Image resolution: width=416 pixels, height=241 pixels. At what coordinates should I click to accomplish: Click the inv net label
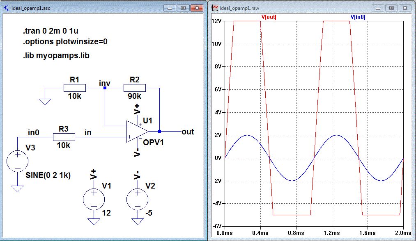[x=105, y=84]
